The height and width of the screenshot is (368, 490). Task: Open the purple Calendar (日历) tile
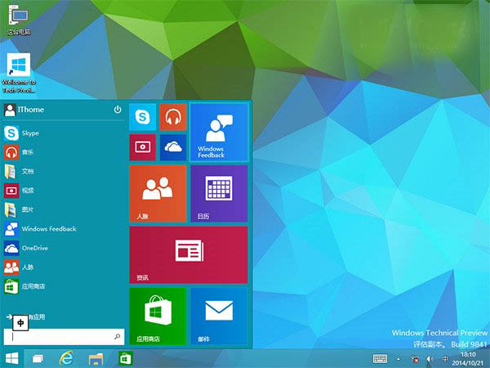[x=218, y=193]
